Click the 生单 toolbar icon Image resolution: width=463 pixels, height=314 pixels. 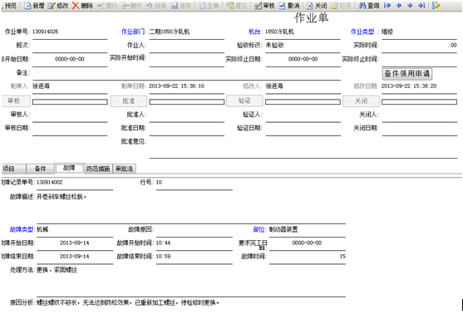click(202, 5)
